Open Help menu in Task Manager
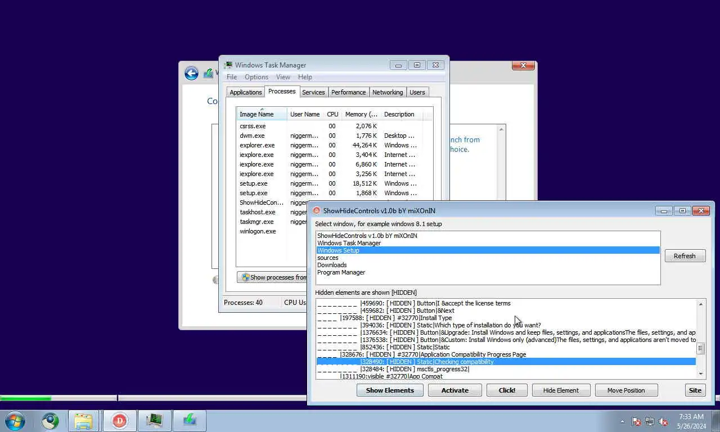This screenshot has width=720, height=432. [x=305, y=77]
